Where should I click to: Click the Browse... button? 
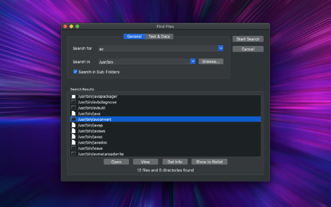tap(211, 61)
